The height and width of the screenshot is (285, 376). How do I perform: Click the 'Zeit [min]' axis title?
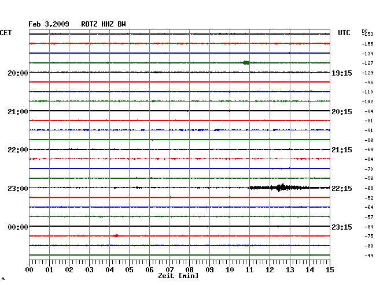(178, 276)
